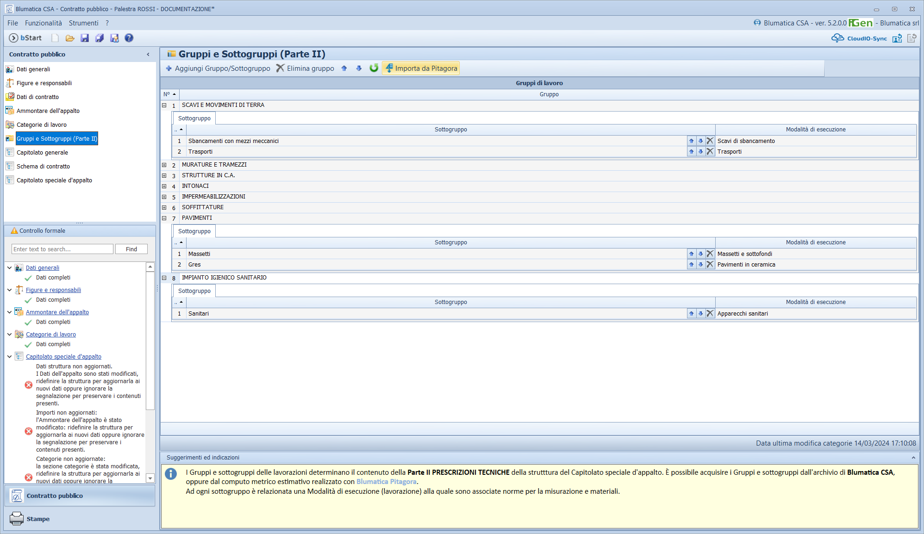The width and height of the screenshot is (924, 534).
Task: Click the Save as toolbar icon
Action: pyautogui.click(x=114, y=38)
